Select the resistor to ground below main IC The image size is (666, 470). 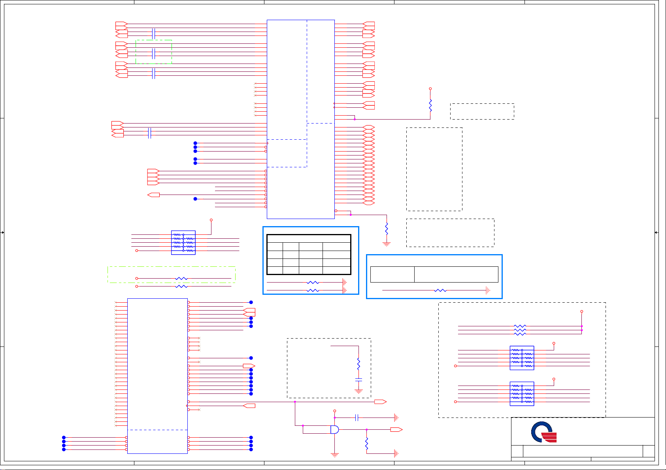(387, 229)
